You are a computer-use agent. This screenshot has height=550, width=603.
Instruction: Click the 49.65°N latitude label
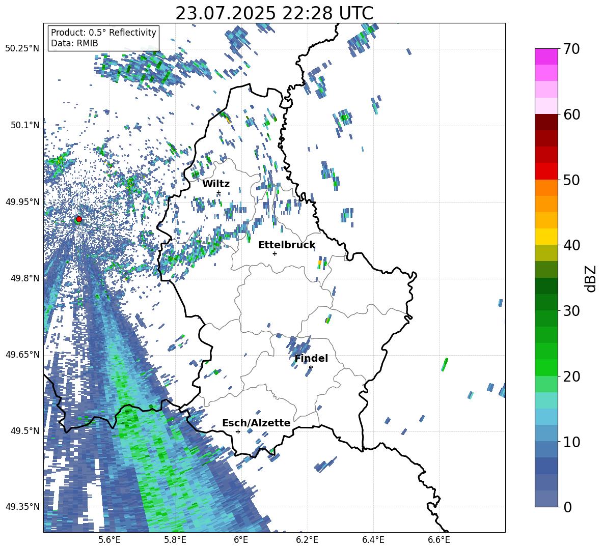pos(22,354)
